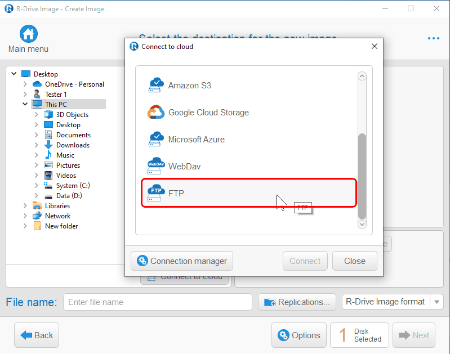Click the 1 Disk Selected button
Screen dimensions: 450x354
pos(359,335)
